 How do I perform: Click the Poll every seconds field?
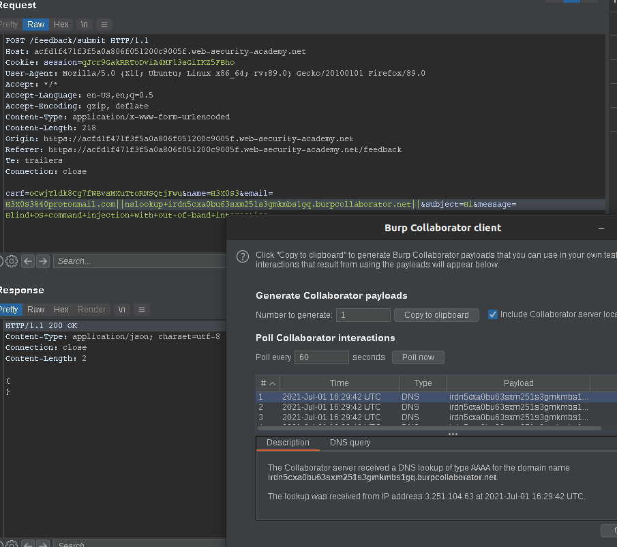(322, 357)
